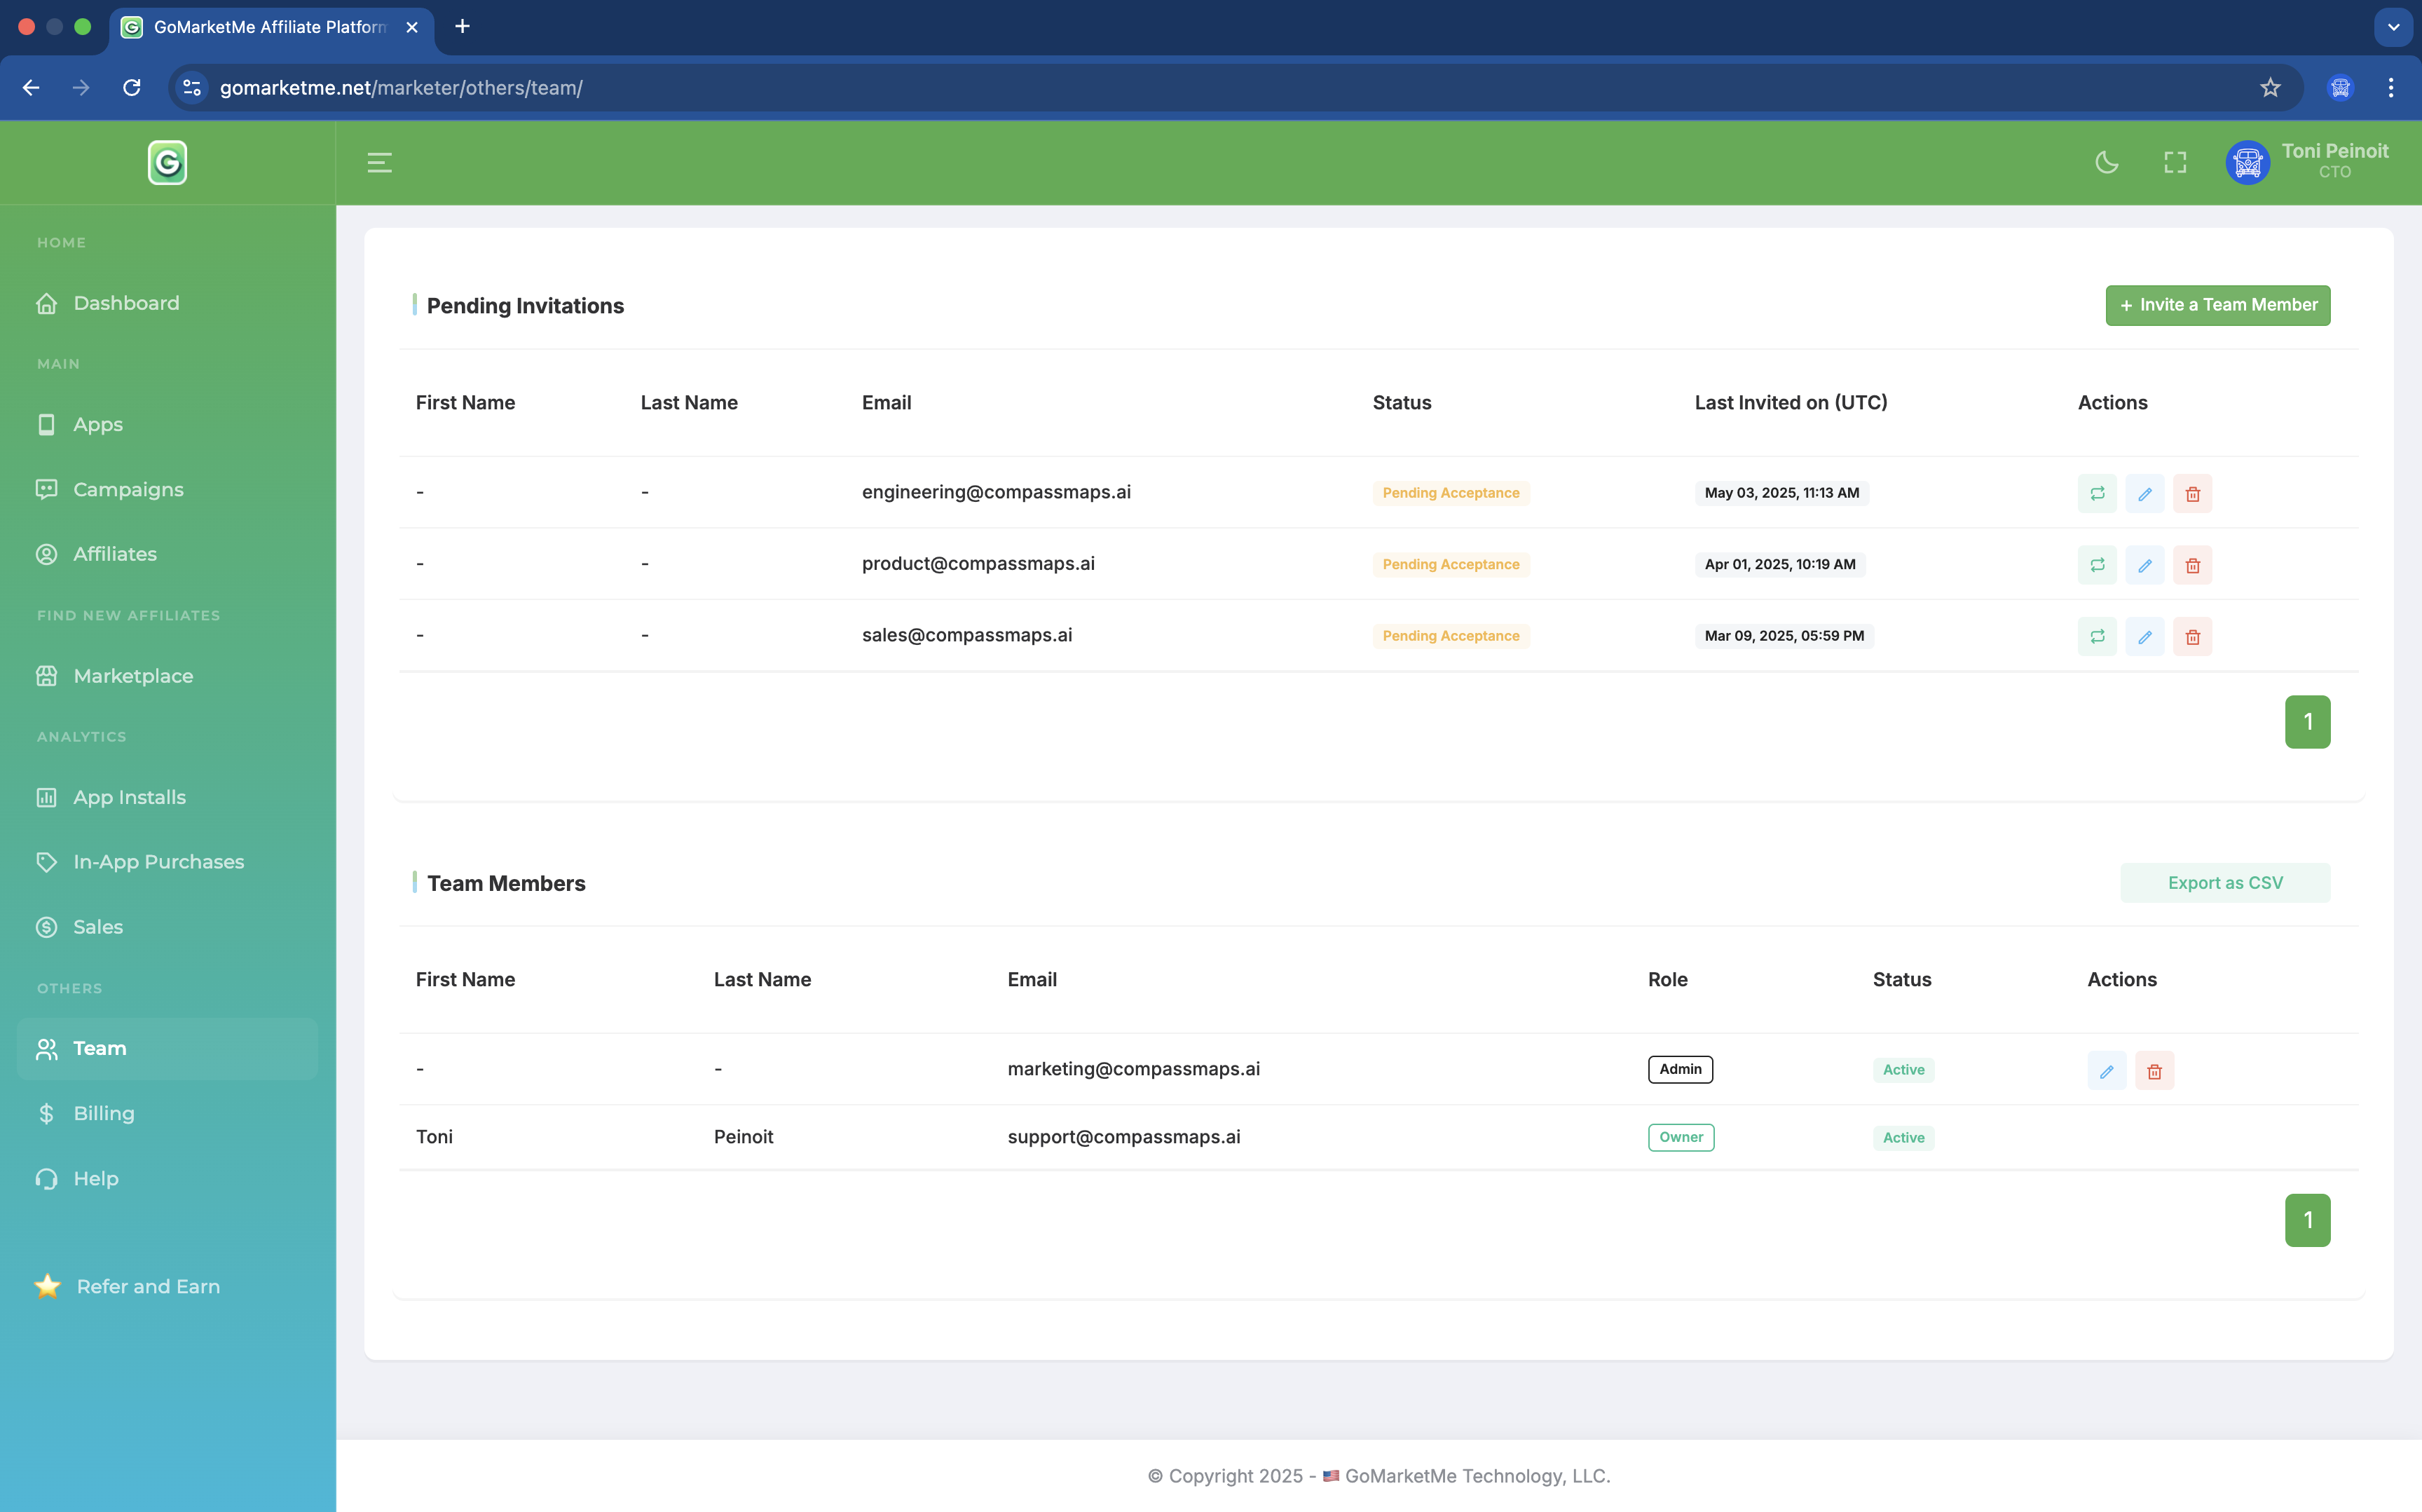Resend invitation to product@compassmaps.ai
The width and height of the screenshot is (2422, 1512).
point(2097,565)
